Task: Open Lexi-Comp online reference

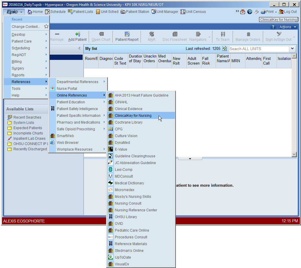Action: click(141, 170)
